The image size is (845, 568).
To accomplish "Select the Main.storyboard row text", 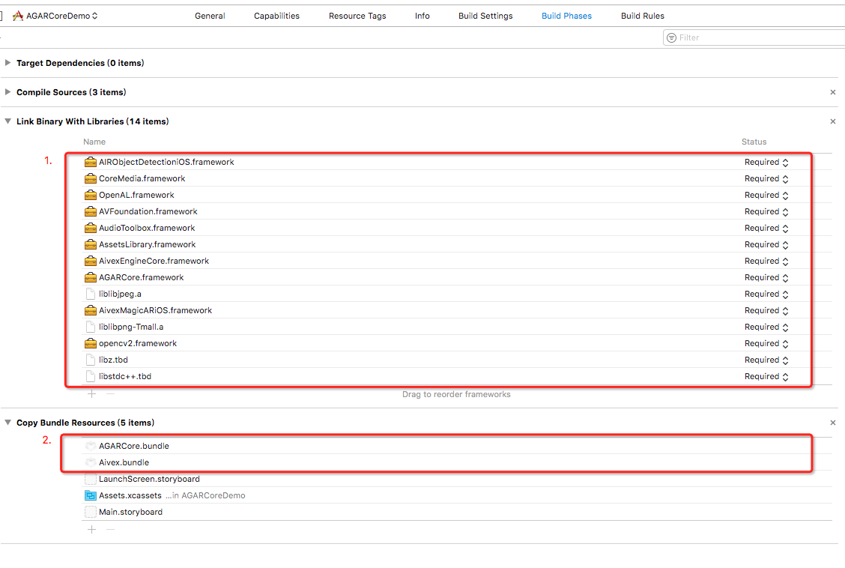I will (x=130, y=512).
